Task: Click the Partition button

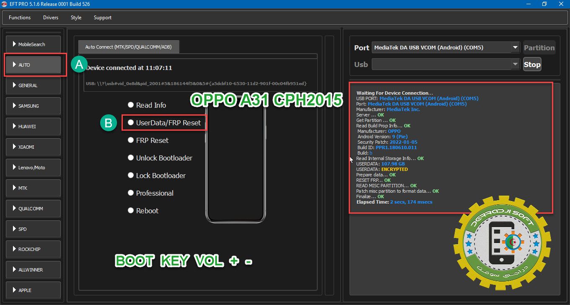Action: (539, 48)
